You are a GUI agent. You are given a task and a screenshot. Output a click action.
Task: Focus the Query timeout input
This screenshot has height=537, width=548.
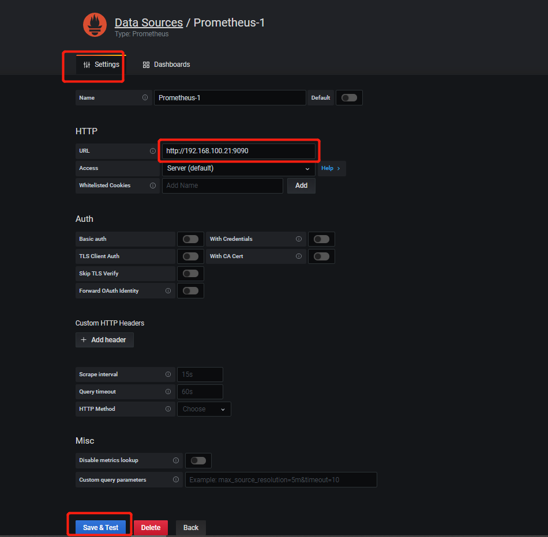(200, 392)
